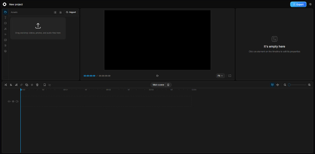Viewport: 315px width, 154px height.
Task: Open the transitions double-arrow sidebar tab
Action: pos(5,34)
